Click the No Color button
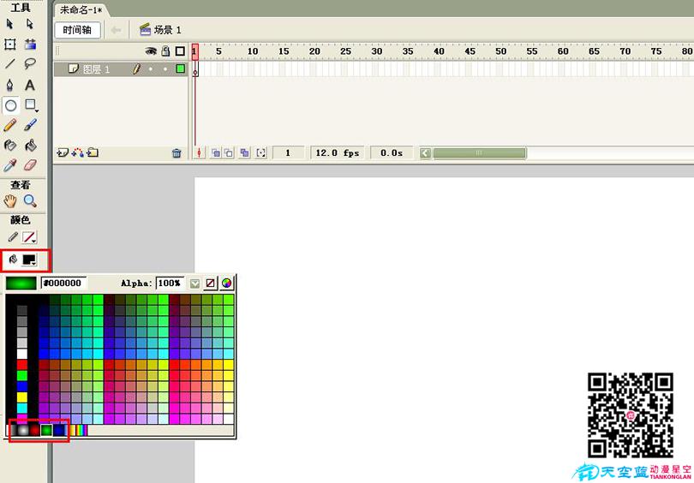This screenshot has height=483, width=694. tap(211, 283)
